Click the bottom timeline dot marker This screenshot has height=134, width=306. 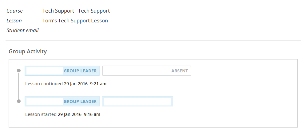pos(19,101)
